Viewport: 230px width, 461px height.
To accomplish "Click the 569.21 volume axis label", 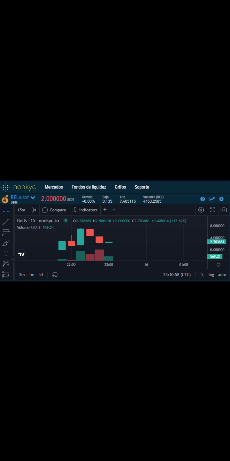I will point(215,256).
